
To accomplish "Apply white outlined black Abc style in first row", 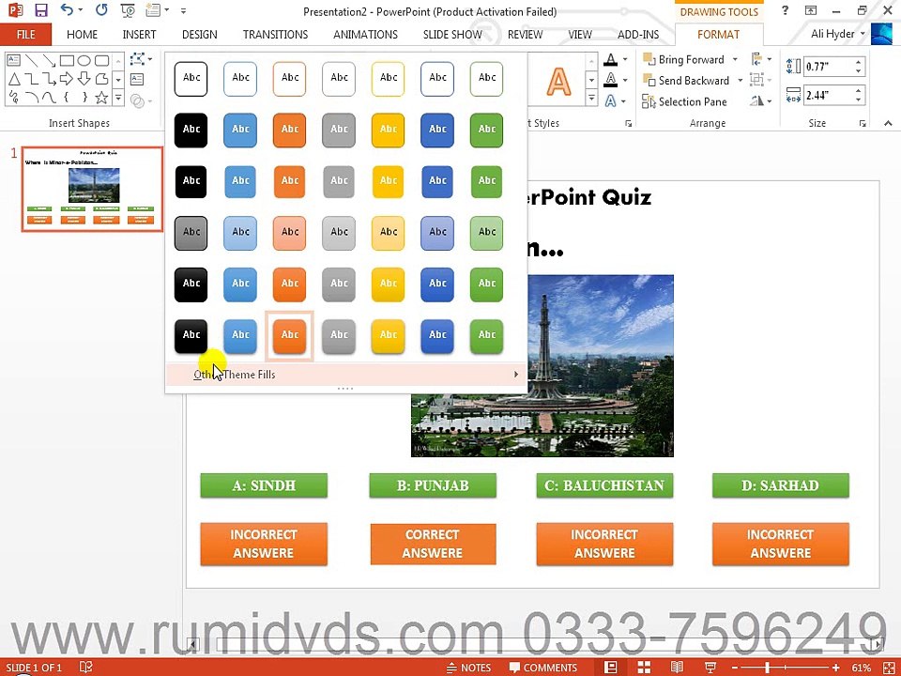I will point(191,78).
